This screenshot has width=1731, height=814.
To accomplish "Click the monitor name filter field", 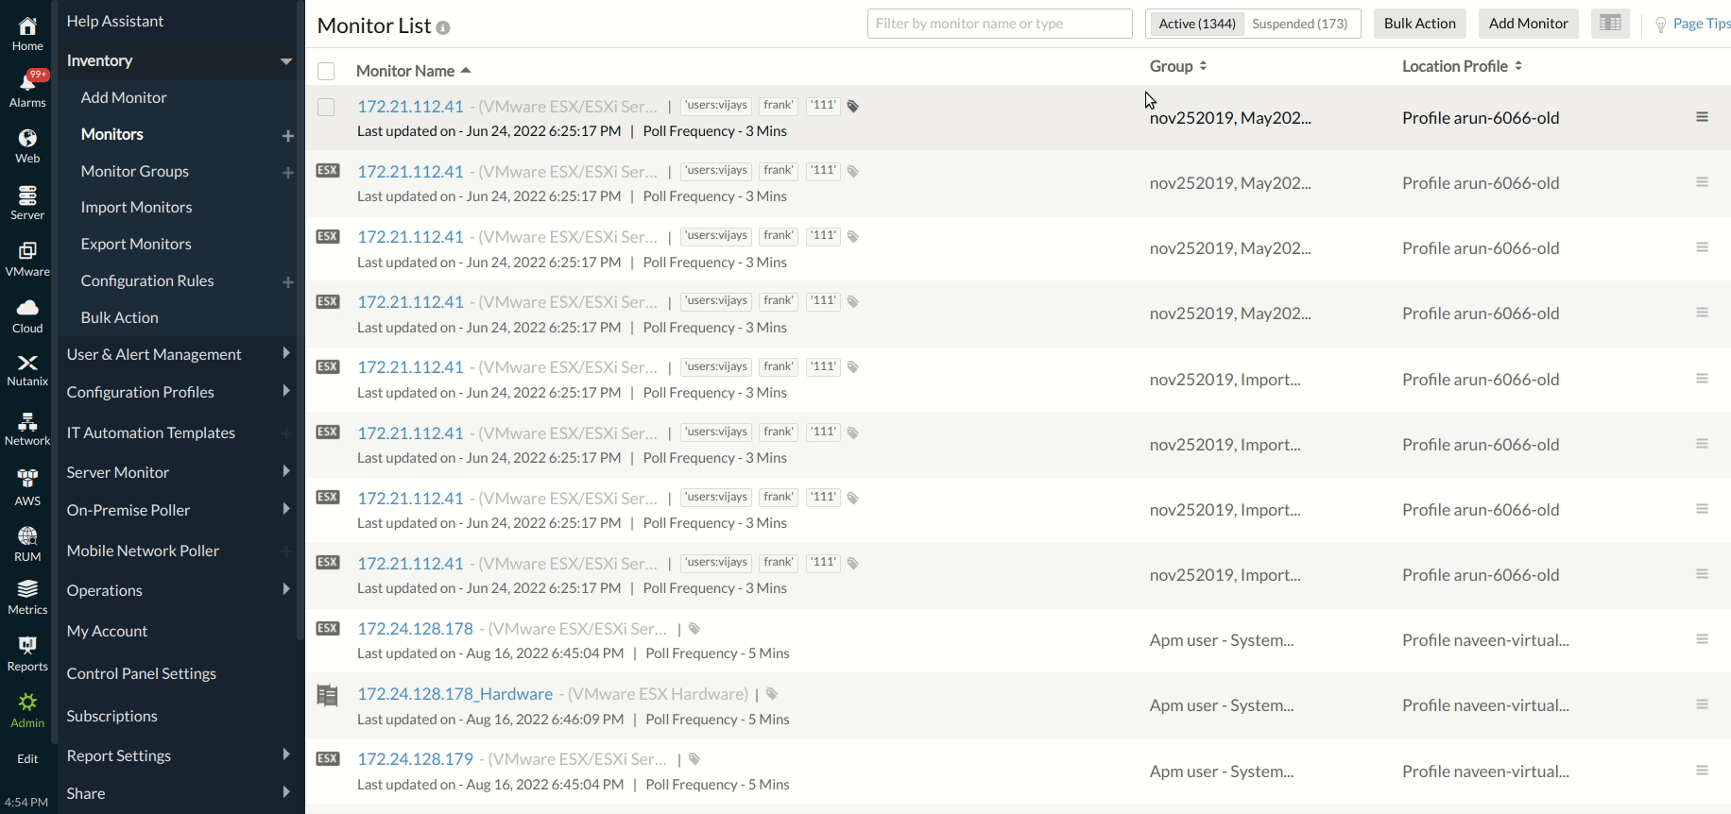I will tap(999, 24).
